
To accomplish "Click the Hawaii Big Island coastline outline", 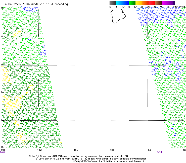I will 118,17.
